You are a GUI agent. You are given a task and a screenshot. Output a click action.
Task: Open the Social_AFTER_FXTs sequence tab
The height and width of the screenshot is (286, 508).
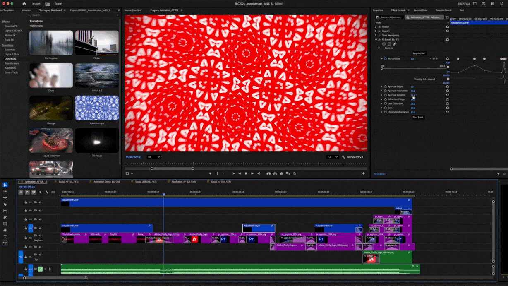[68, 181]
